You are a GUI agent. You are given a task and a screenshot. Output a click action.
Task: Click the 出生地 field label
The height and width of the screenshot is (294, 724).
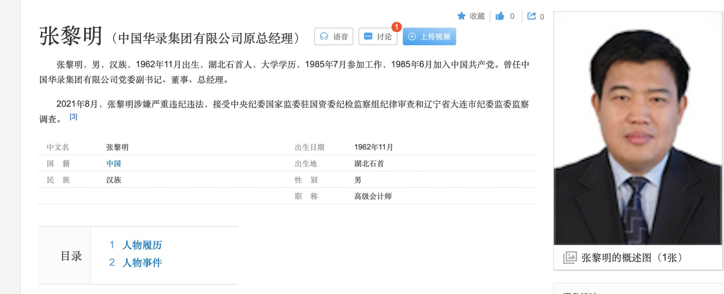pyautogui.click(x=306, y=164)
